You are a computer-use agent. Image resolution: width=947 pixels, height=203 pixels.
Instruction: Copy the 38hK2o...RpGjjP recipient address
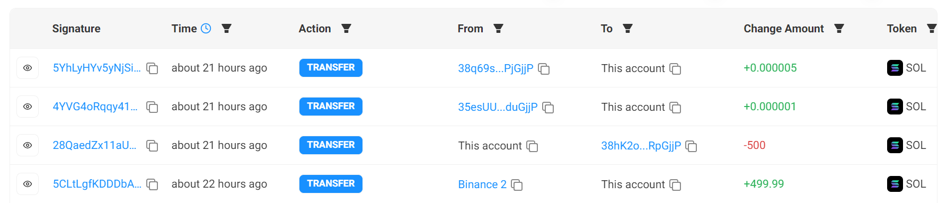tap(691, 146)
